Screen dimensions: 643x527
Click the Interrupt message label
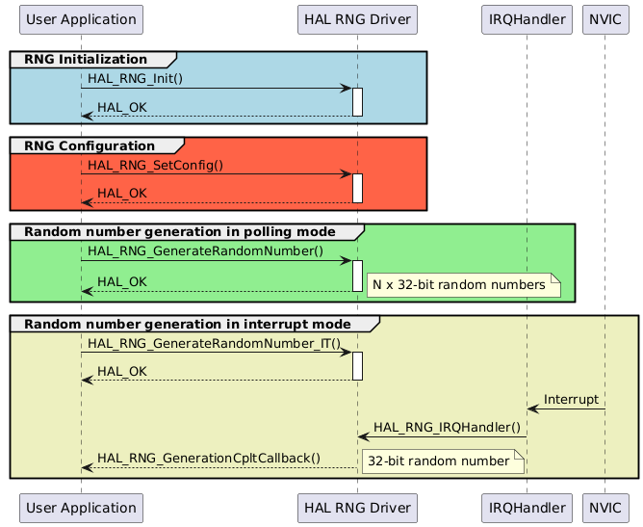coord(571,400)
